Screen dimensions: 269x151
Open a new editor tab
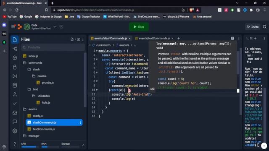[179, 38]
